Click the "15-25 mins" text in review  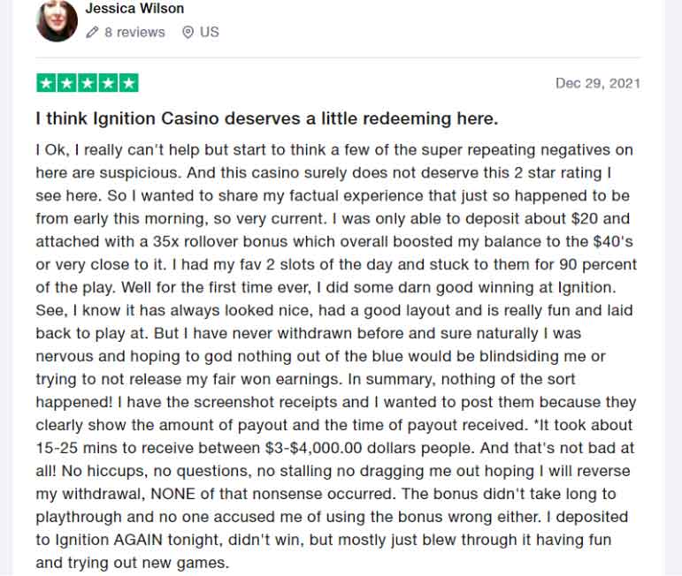[x=73, y=448]
